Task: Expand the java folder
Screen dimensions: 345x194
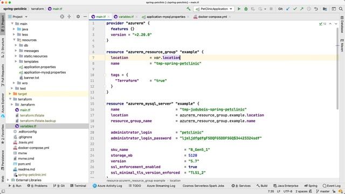Action: (14, 29)
